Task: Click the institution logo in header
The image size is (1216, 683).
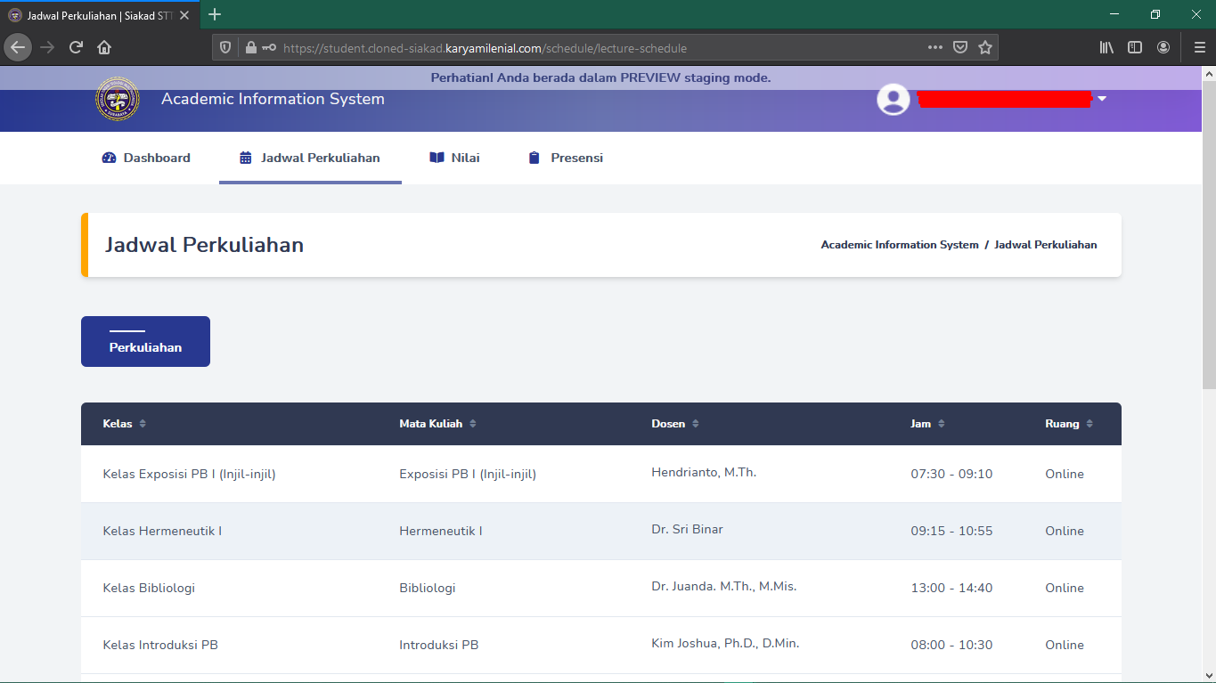Action: [117, 98]
